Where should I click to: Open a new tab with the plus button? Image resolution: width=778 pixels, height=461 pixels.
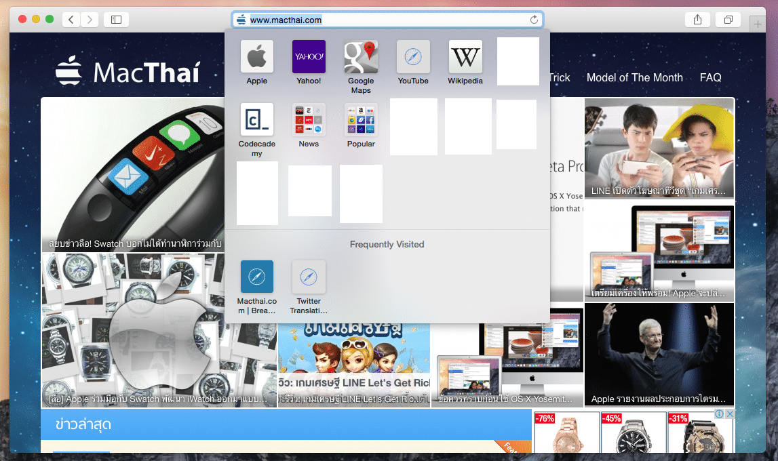pos(758,23)
